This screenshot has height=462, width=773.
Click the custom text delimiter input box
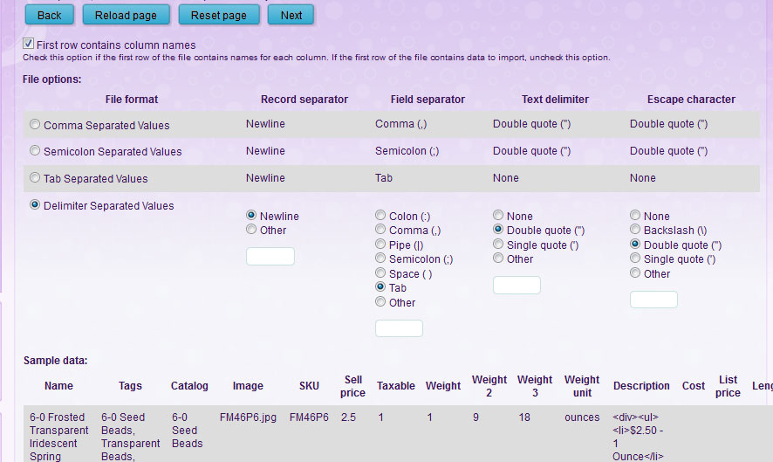516,286
